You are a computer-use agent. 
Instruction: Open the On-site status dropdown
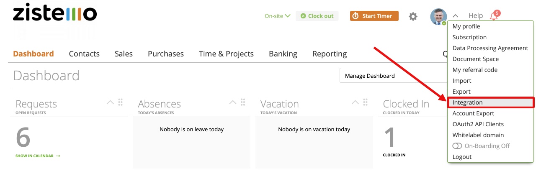point(278,16)
